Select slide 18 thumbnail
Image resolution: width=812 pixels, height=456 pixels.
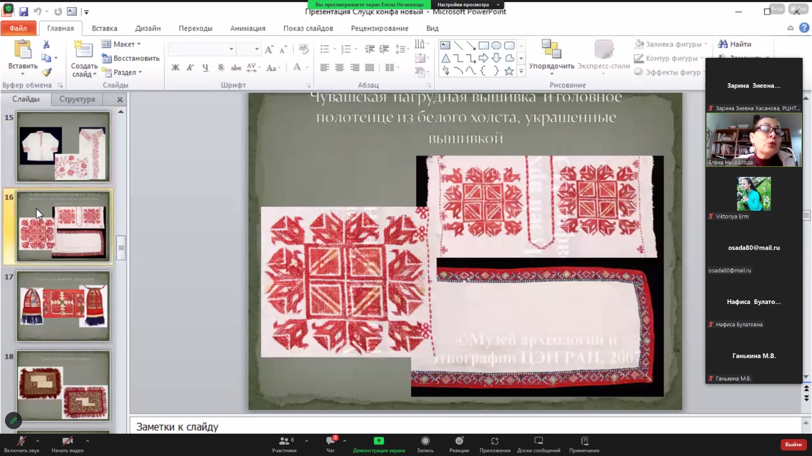point(63,386)
